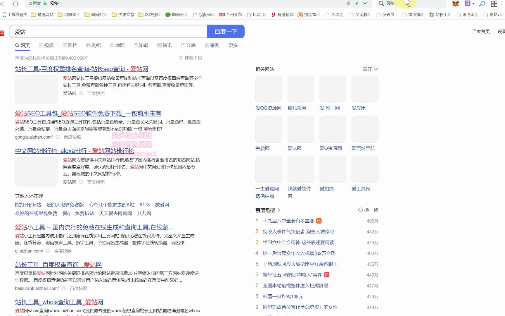Open the MetaMask fox extension
This screenshot has height=316, width=505.
(x=455, y=4)
